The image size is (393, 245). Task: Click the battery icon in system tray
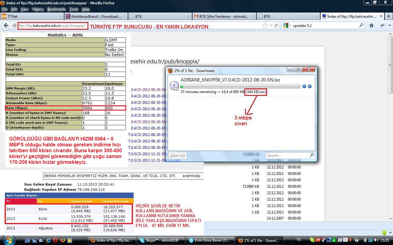365,240
